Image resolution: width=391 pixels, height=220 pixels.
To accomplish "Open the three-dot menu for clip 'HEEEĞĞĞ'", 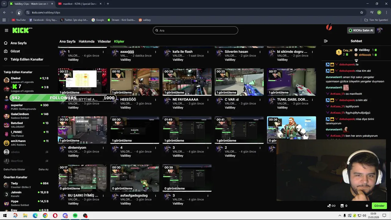I will [x=155, y=100].
